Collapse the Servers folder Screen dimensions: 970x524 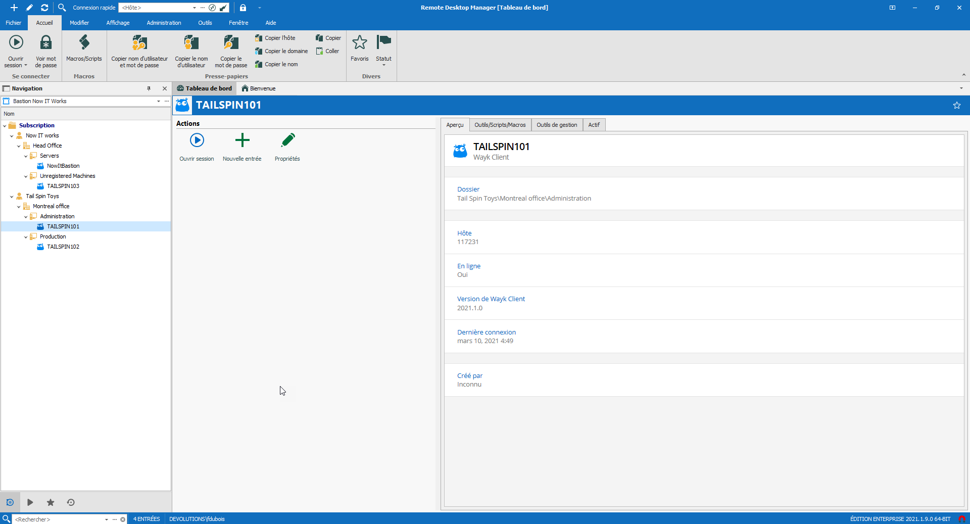click(26, 156)
